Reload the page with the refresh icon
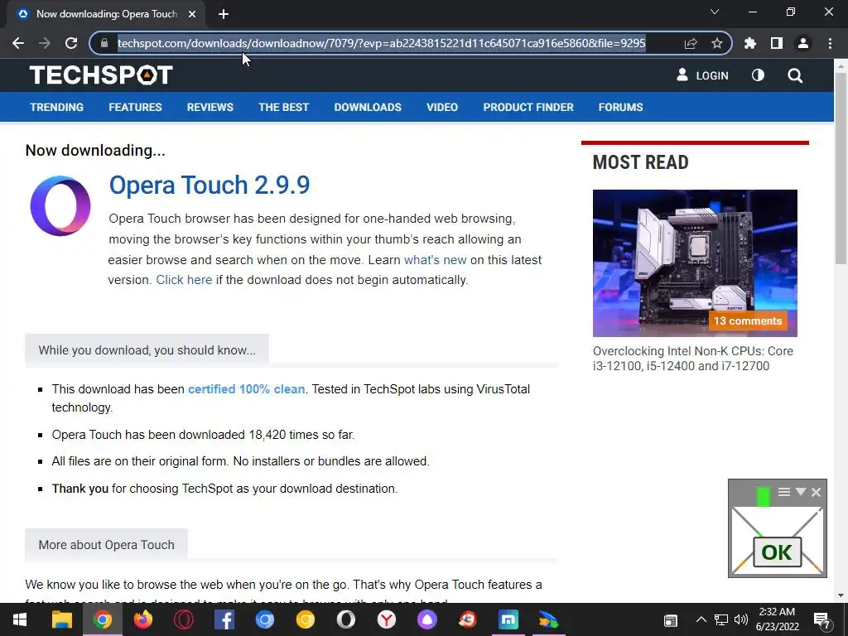The height and width of the screenshot is (636, 848). pyautogui.click(x=71, y=43)
